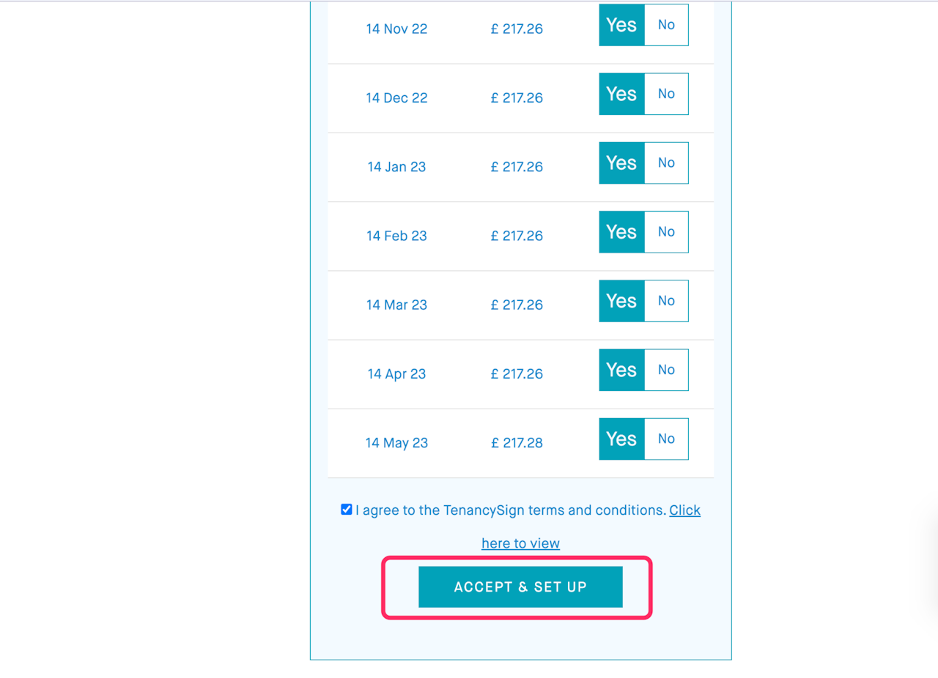The width and height of the screenshot is (938, 678).
Task: Uncheck TenancySign terms and conditions checkbox
Action: click(347, 510)
